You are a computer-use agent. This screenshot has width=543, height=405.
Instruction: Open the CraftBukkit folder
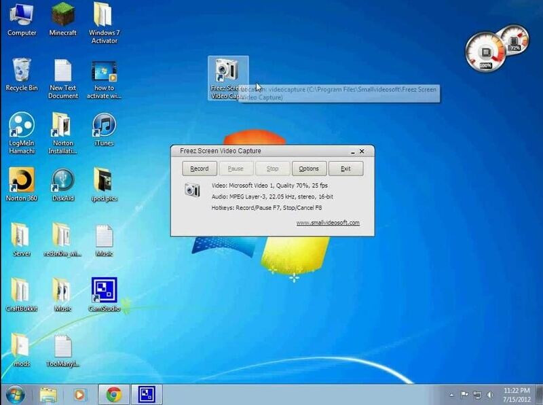click(x=21, y=291)
